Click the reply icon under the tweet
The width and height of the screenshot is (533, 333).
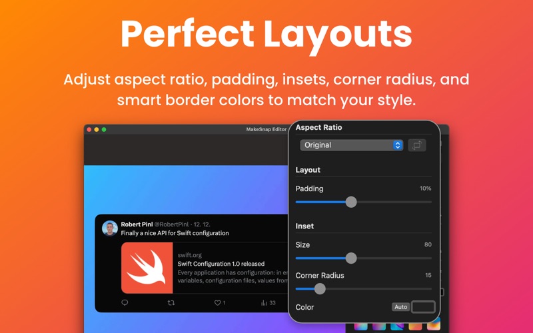[x=125, y=302]
